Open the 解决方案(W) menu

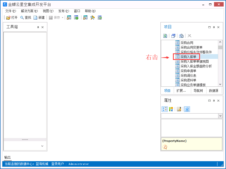point(29,11)
